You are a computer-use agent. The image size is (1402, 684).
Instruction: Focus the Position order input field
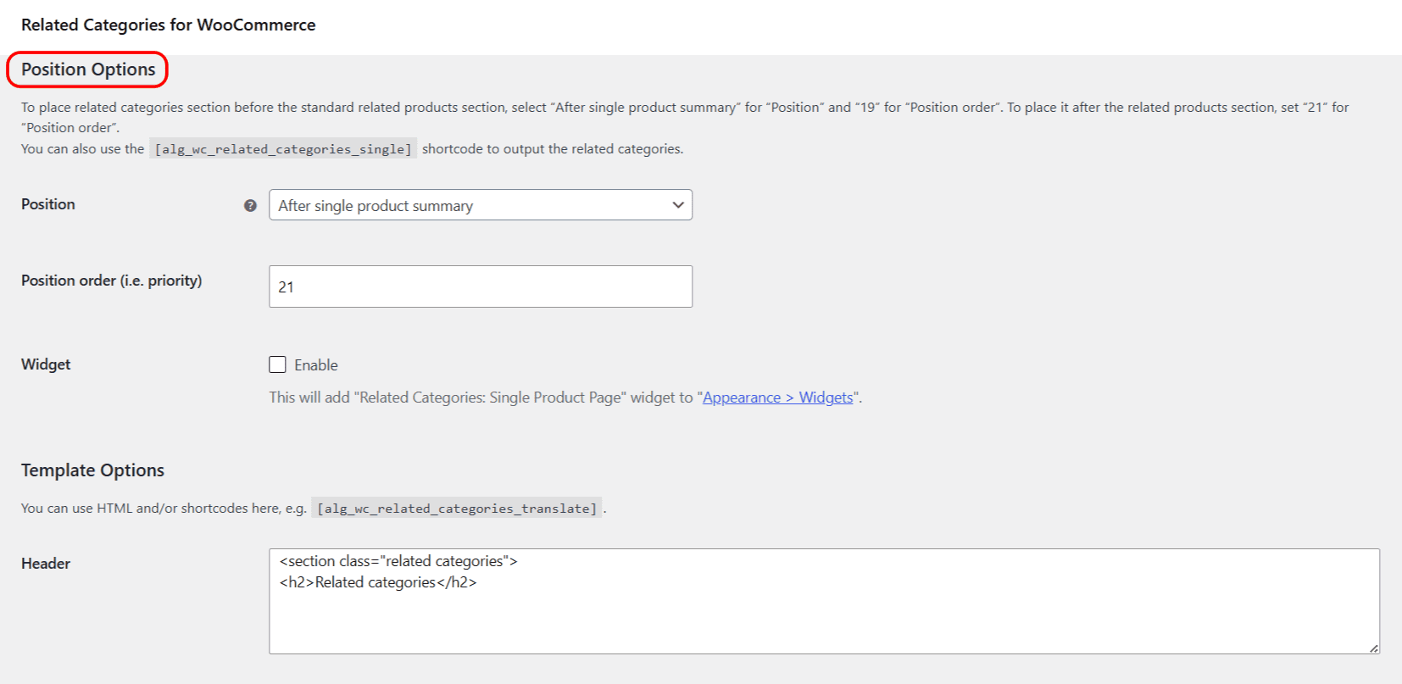[x=481, y=286]
